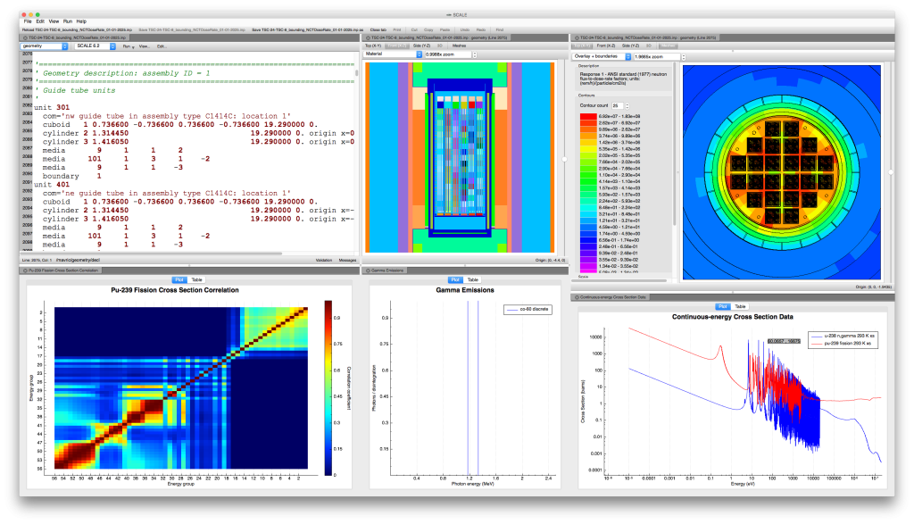Close the right geometry overlay view tab
Viewport: 914px width, 524px height.
(x=577, y=37)
